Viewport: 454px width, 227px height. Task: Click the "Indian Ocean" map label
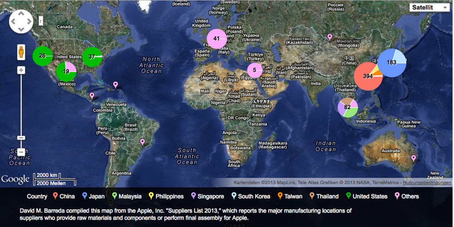326,146
